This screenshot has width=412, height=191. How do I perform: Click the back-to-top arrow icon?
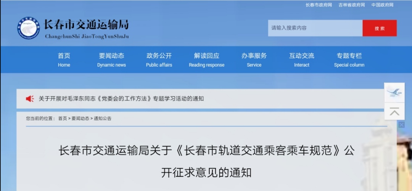point(394,112)
